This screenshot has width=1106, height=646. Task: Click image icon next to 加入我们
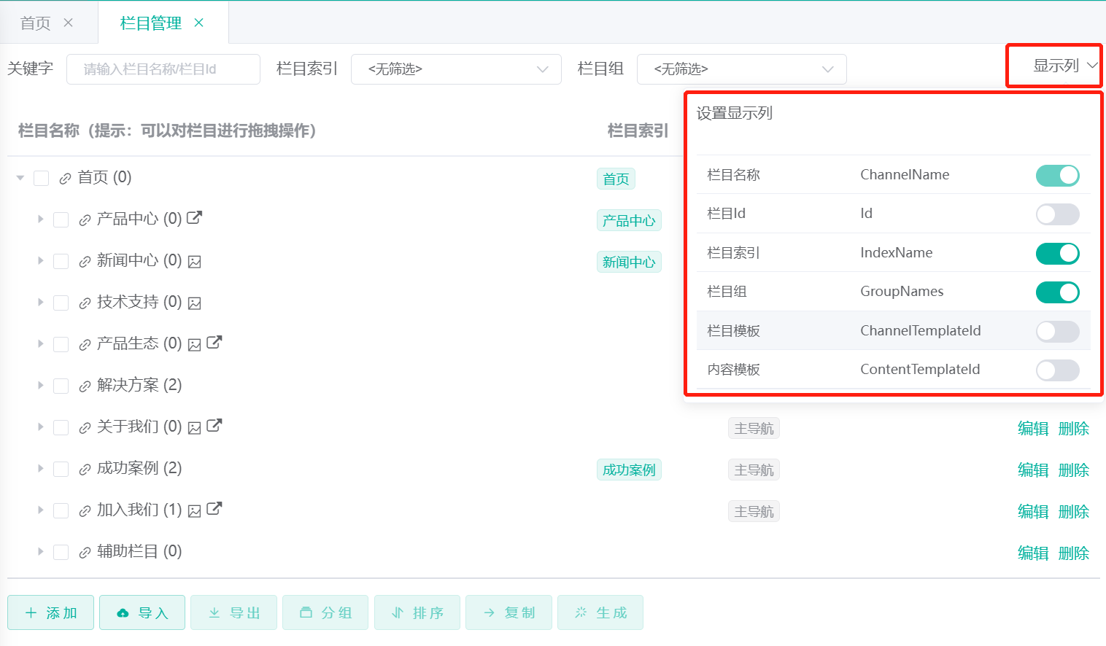pyautogui.click(x=195, y=511)
